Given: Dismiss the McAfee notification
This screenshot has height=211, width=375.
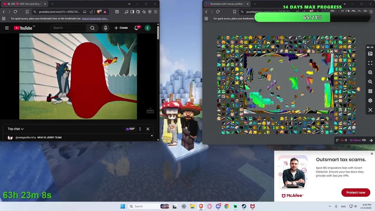Looking at the screenshot, I should pyautogui.click(x=372, y=154).
